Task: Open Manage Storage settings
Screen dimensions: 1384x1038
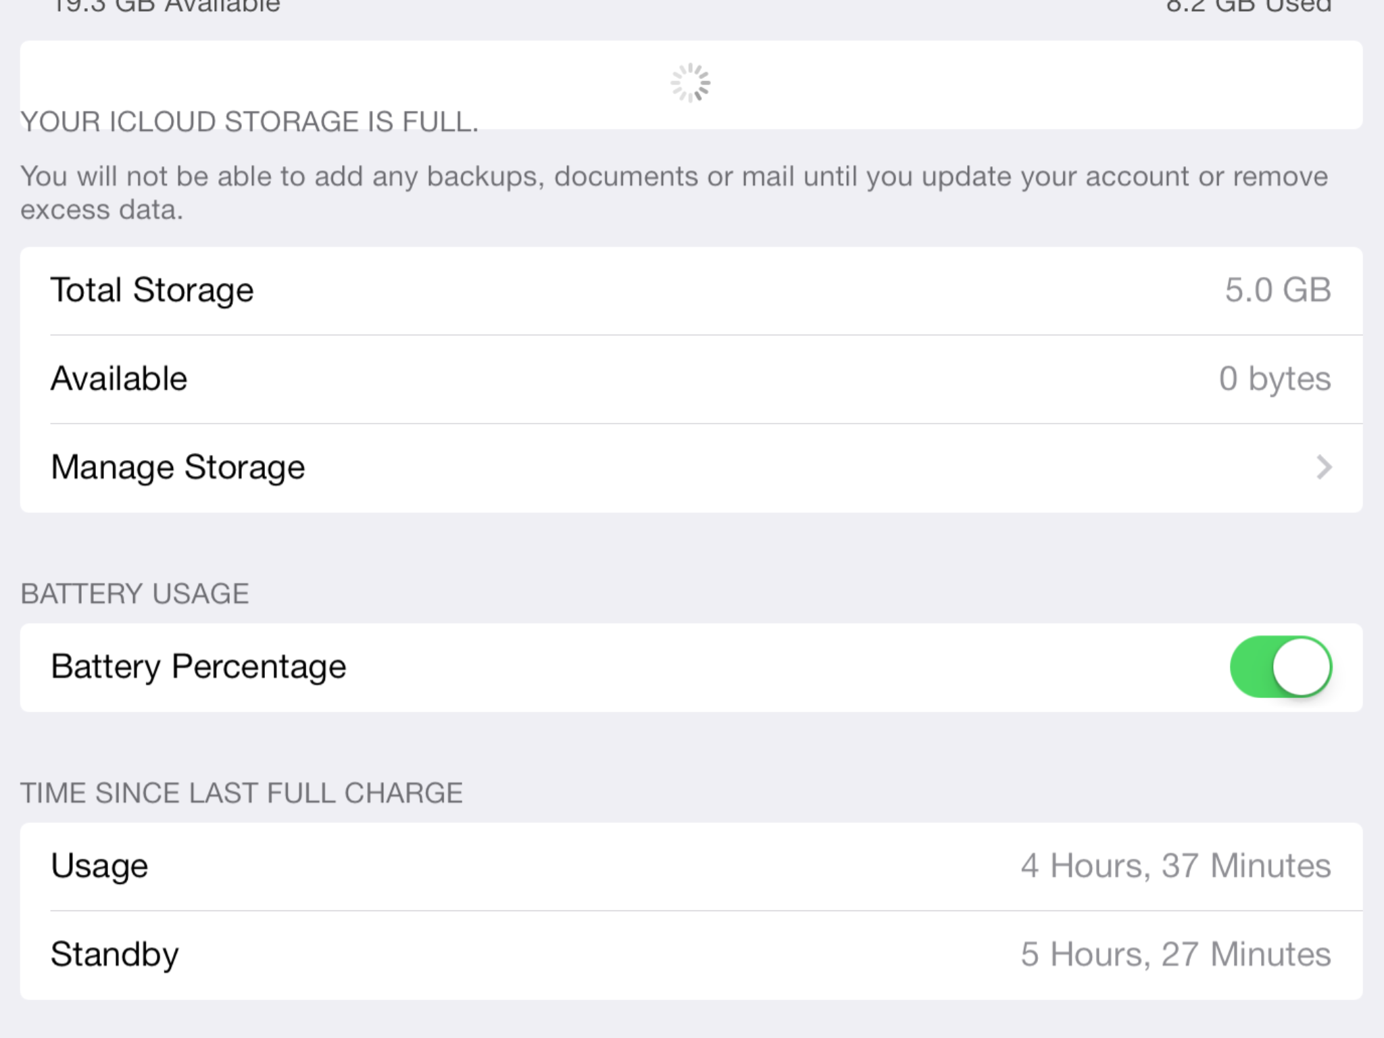Action: [691, 468]
